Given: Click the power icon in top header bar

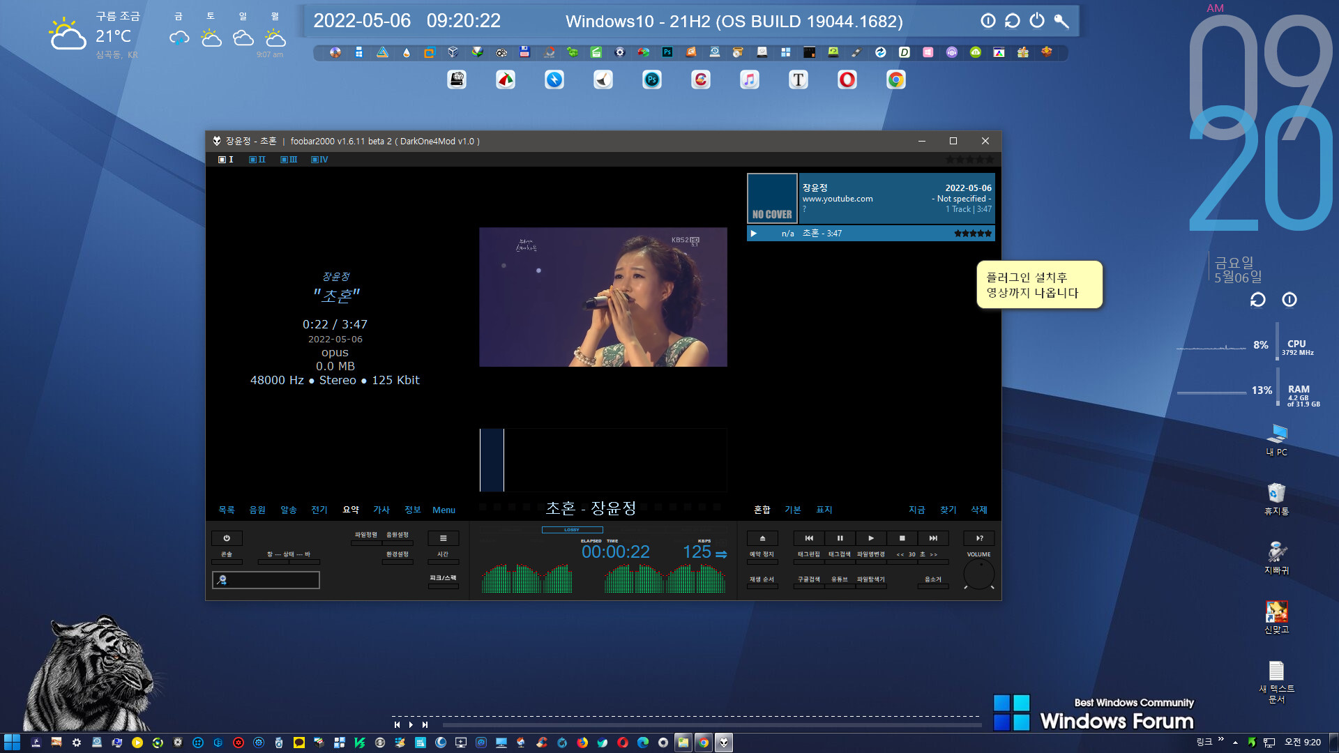Looking at the screenshot, I should click(x=1037, y=21).
